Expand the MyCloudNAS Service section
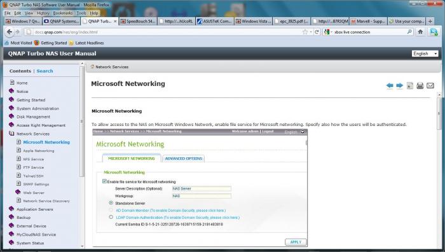 click(x=36, y=235)
